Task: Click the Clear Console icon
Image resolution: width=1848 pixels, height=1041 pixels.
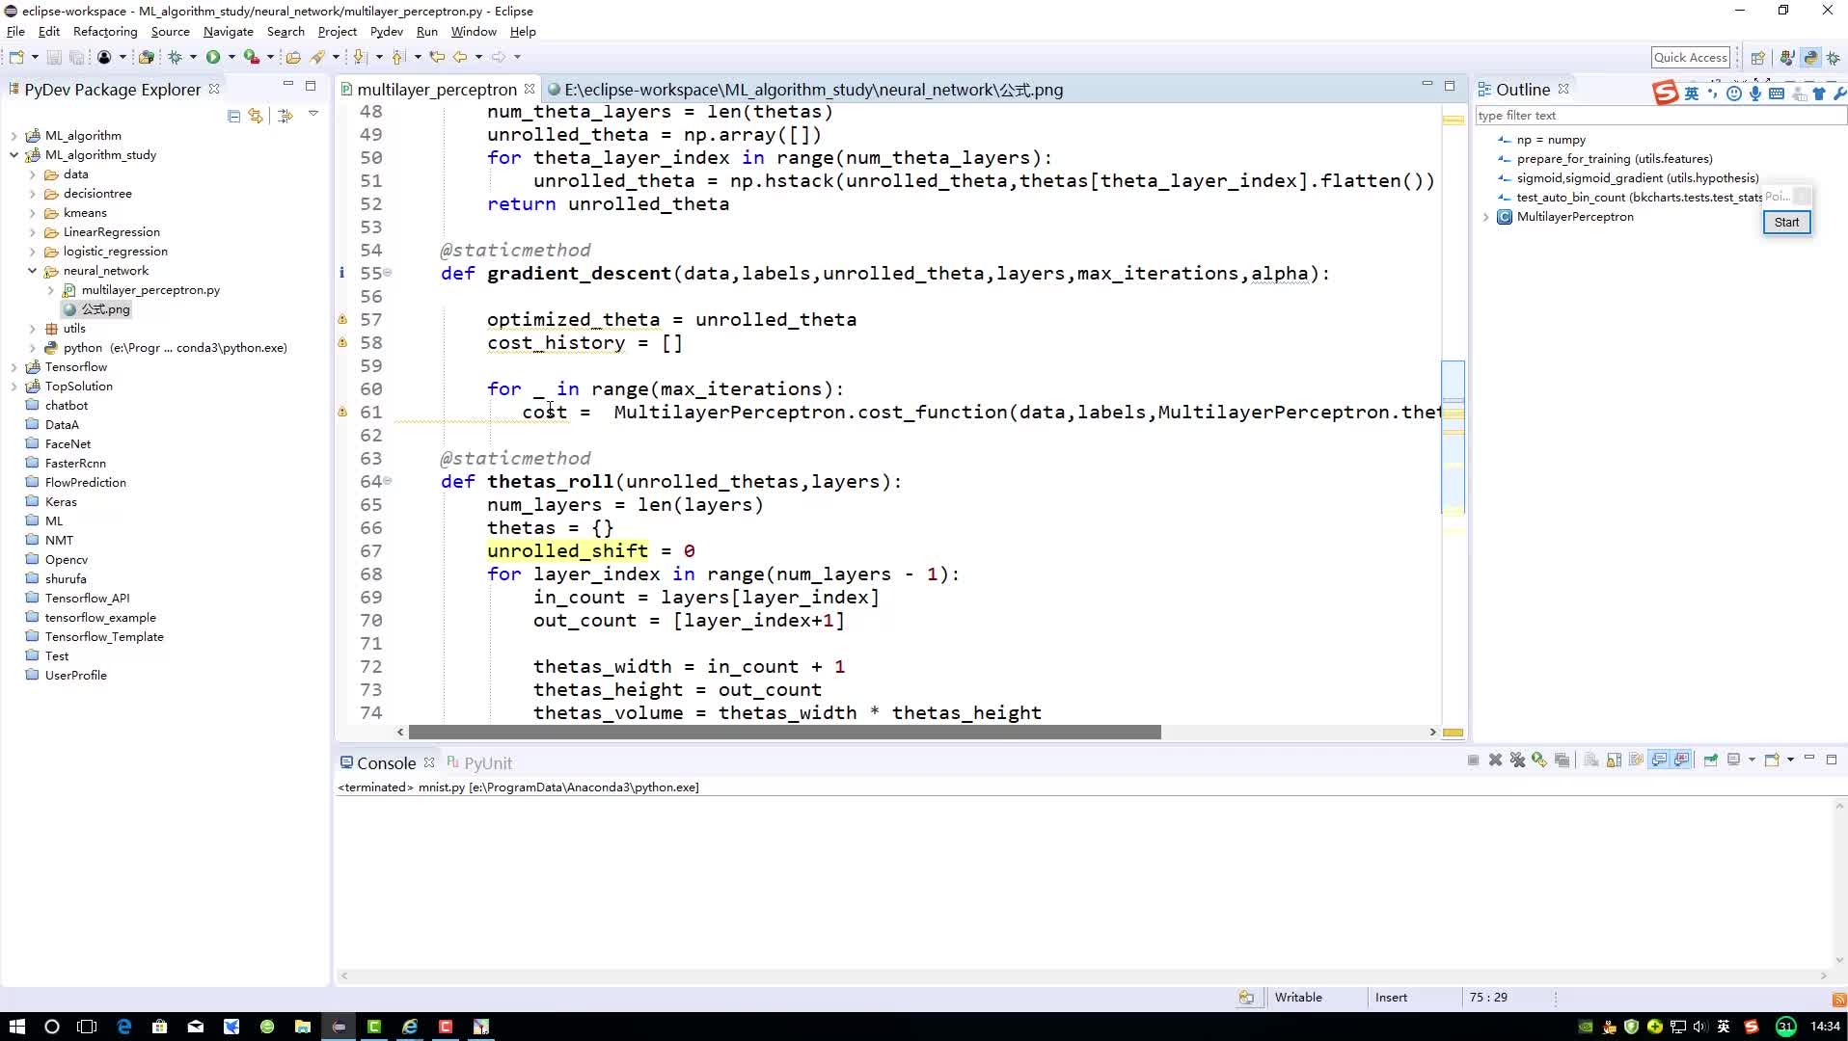Action: tap(1591, 761)
